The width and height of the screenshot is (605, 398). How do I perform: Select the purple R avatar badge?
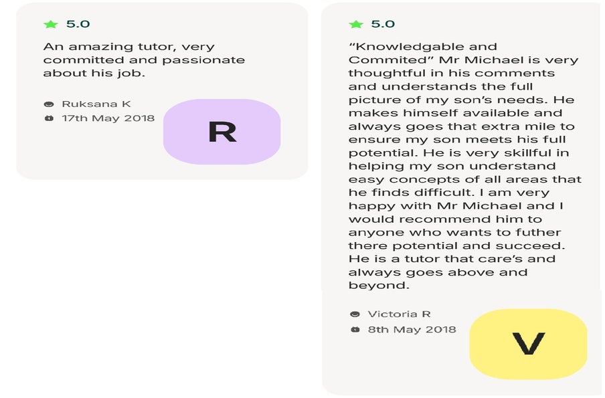pos(222,132)
